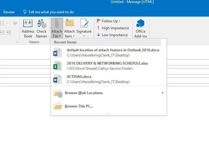The width and height of the screenshot is (209, 150).
Task: Mark message as High Importance
Action: [113, 28]
